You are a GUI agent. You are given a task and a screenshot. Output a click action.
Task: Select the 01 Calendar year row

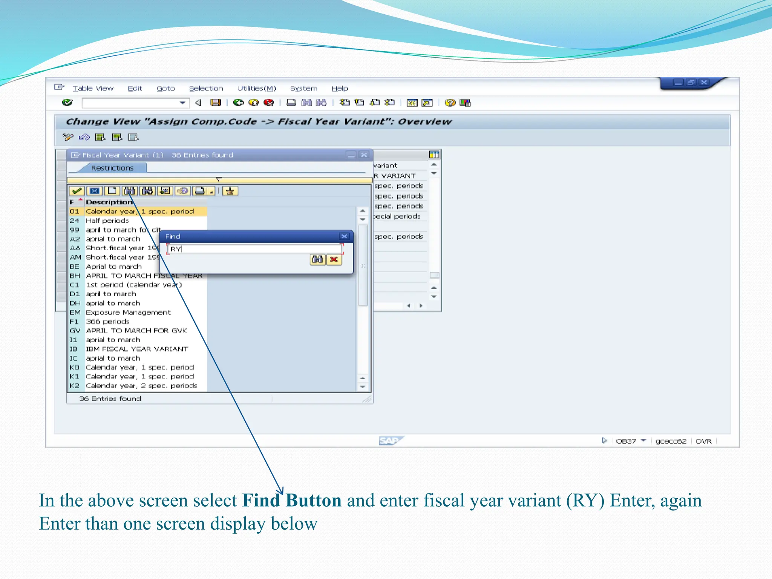tap(138, 211)
